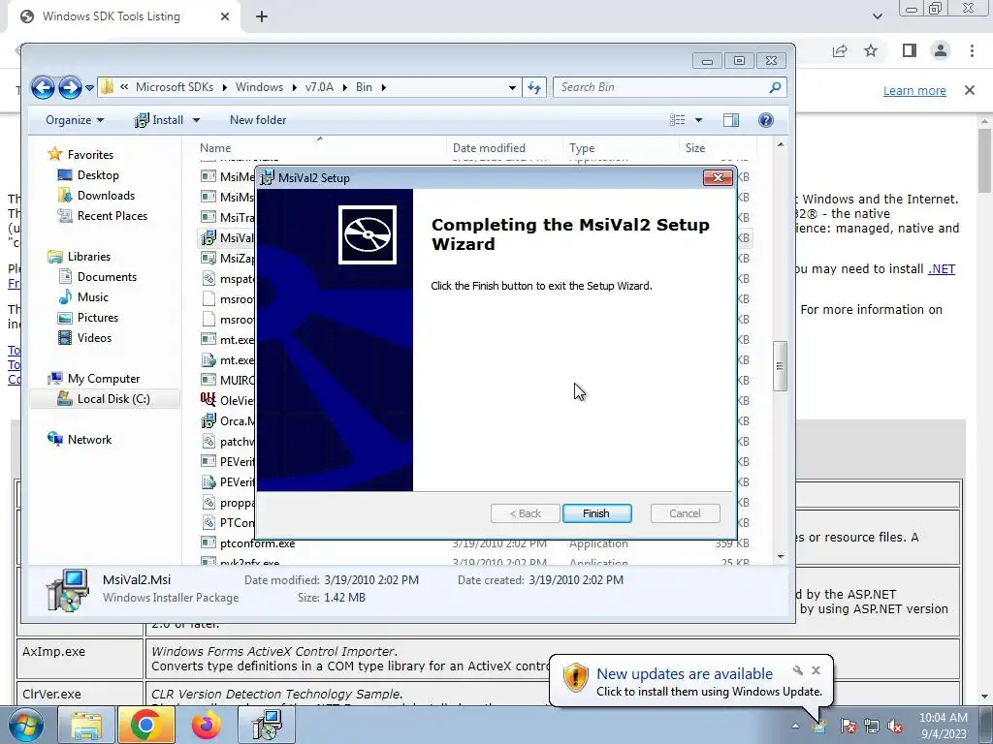Screen dimensions: 993x744
Task: Click the Windows breadcrumb segment
Action: coord(259,86)
